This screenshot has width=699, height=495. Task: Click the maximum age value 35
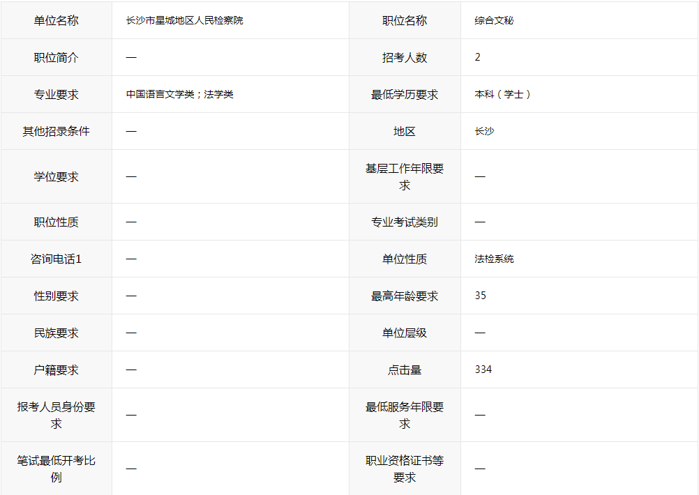480,296
